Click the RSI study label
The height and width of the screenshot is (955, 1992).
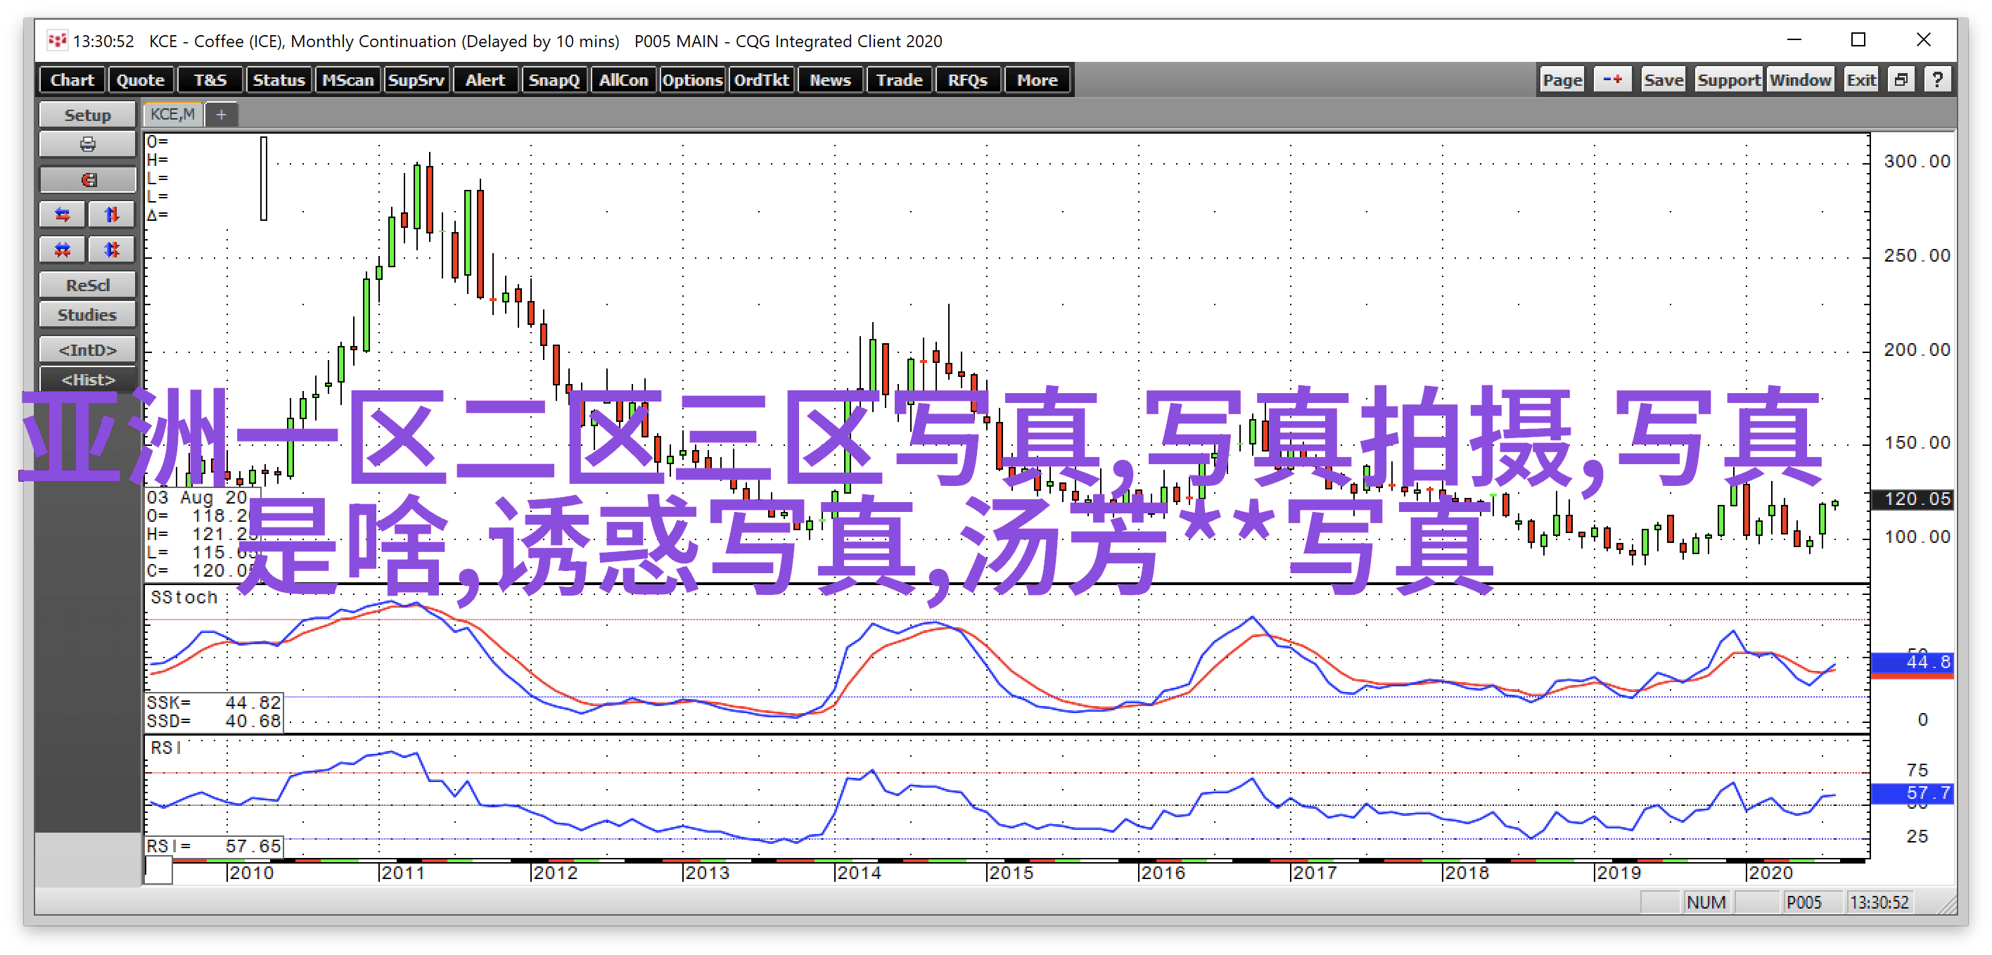tap(165, 748)
